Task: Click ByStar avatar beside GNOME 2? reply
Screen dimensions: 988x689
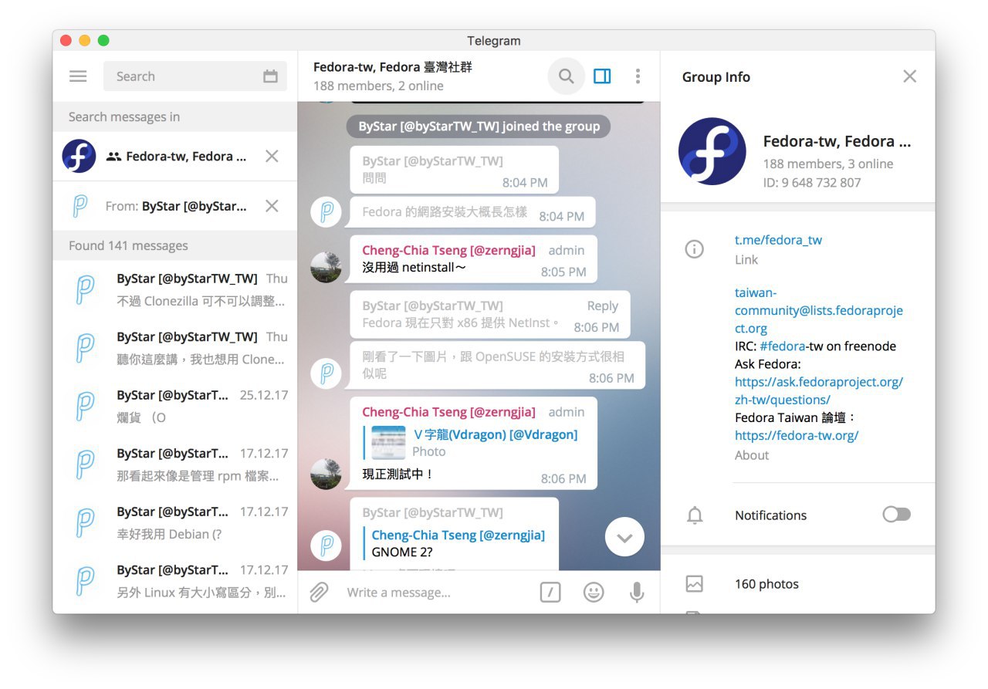Action: coord(326,545)
